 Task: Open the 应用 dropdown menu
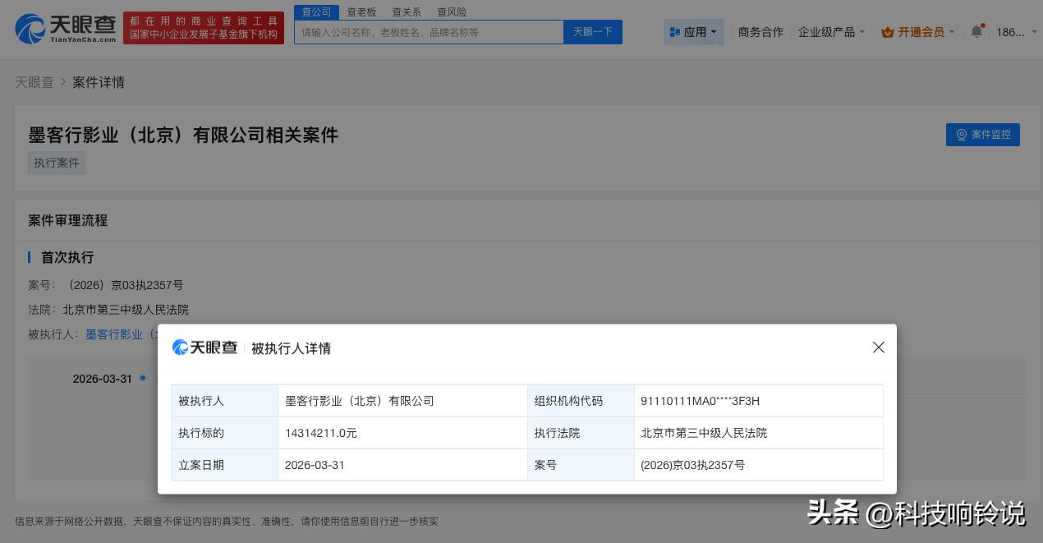pos(694,31)
